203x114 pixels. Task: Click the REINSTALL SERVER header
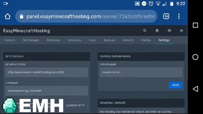point(141,103)
